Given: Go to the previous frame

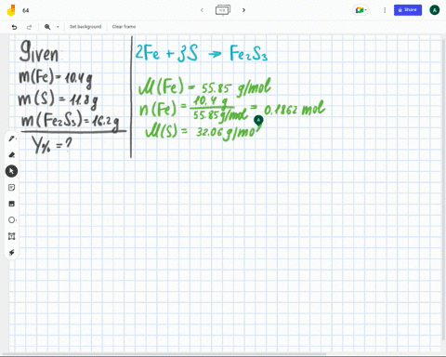Looking at the screenshot, I should (x=202, y=10).
